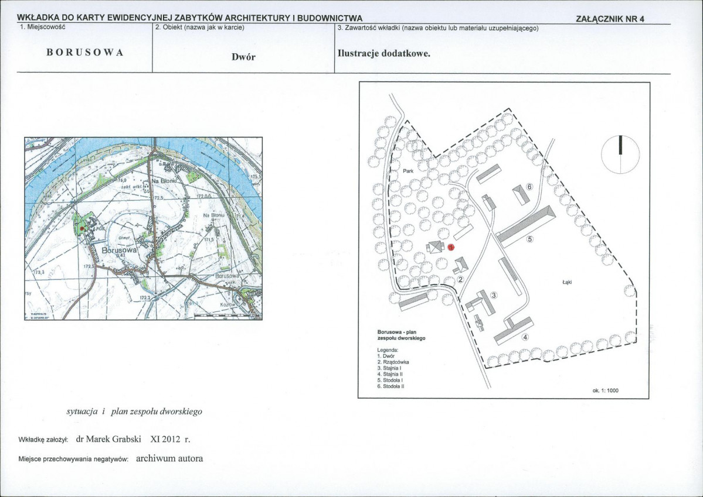Select circled number 3 at Stajnia I
The height and width of the screenshot is (497, 703).
click(494, 295)
